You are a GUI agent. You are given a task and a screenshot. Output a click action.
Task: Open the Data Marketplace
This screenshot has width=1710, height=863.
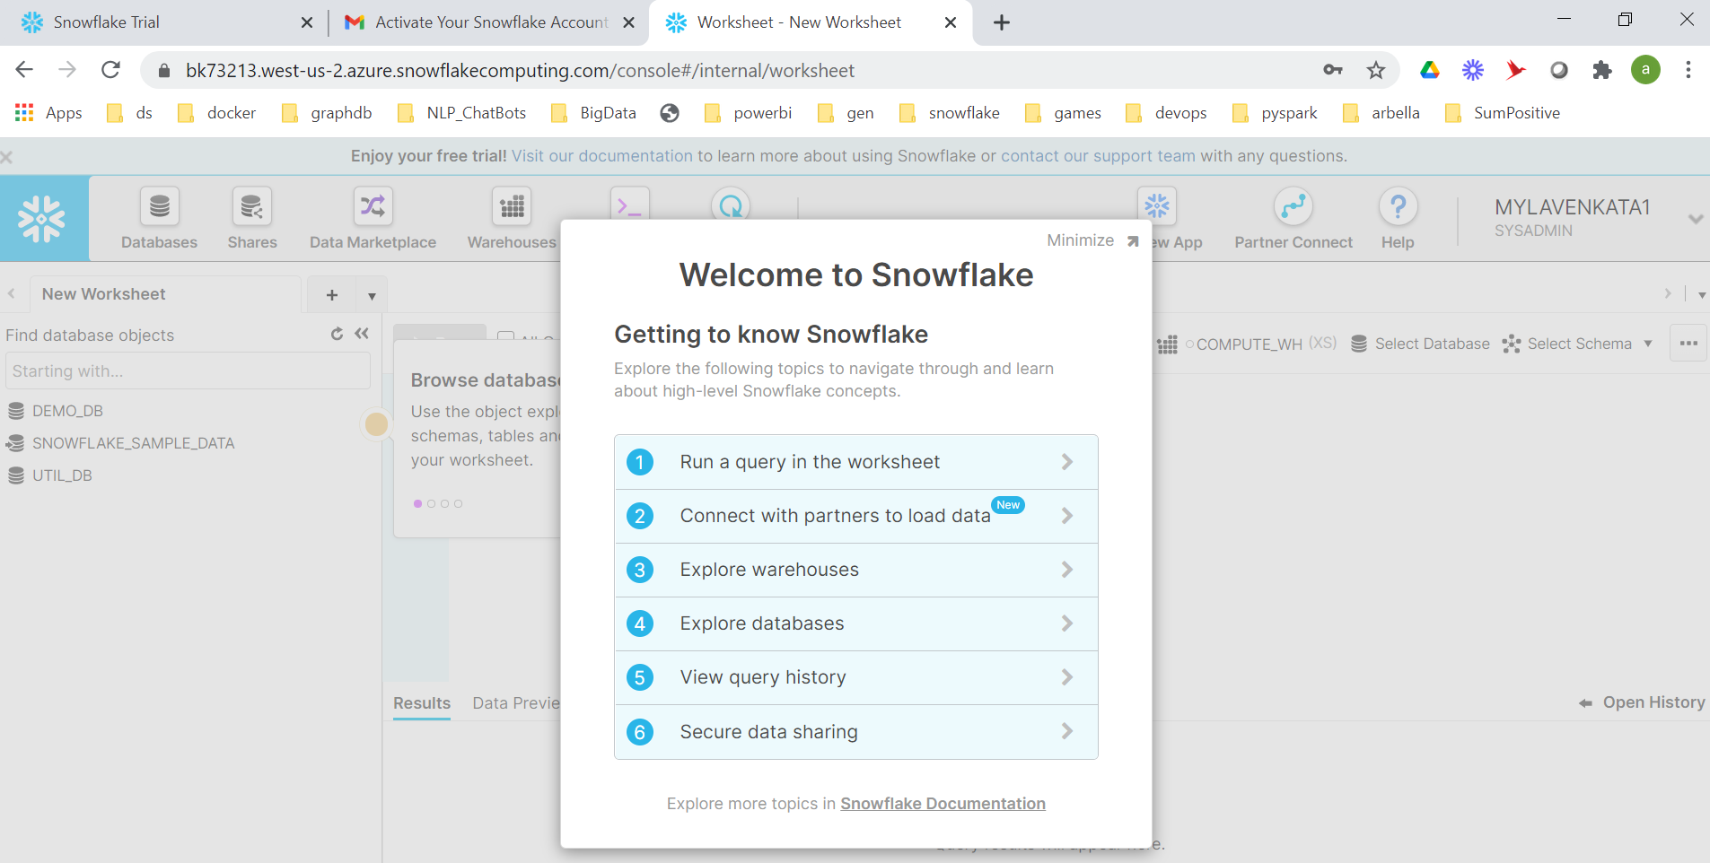(x=373, y=218)
